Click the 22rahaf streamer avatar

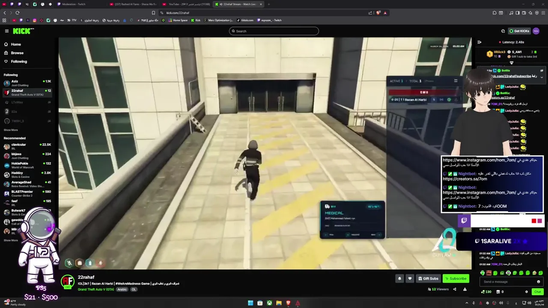pos(67,281)
